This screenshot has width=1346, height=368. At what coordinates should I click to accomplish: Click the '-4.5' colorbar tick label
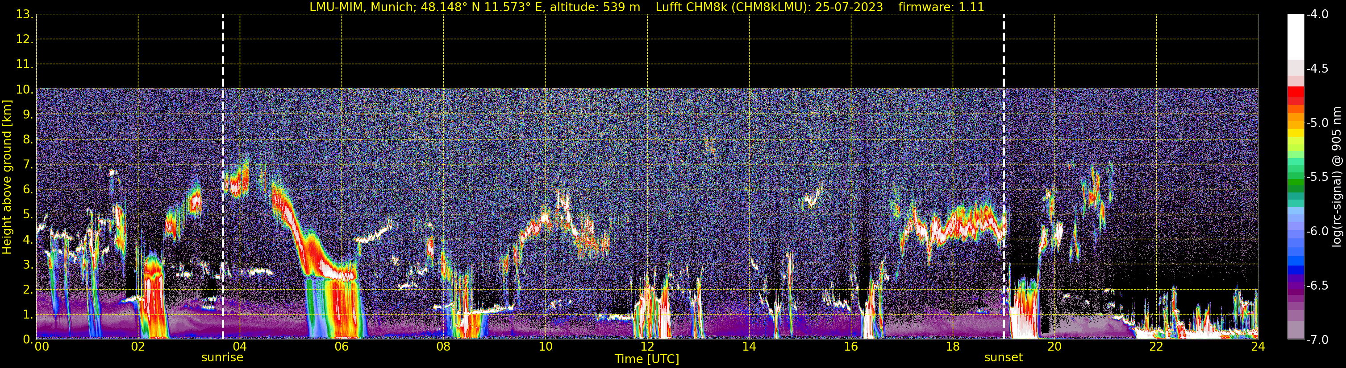1317,68
